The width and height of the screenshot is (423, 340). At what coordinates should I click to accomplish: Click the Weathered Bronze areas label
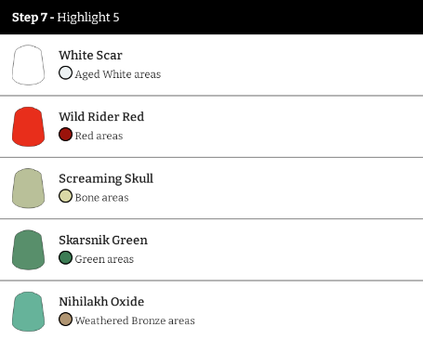(135, 320)
